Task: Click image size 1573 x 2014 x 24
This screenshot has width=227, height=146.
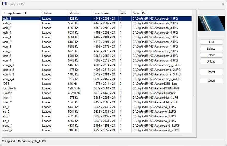Action: point(105,84)
